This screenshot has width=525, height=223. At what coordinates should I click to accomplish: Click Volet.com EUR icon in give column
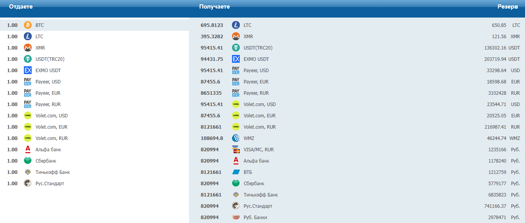(28, 127)
